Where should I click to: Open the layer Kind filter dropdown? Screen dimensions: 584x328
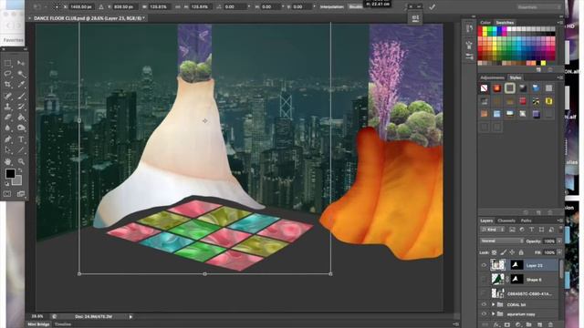click(492, 230)
